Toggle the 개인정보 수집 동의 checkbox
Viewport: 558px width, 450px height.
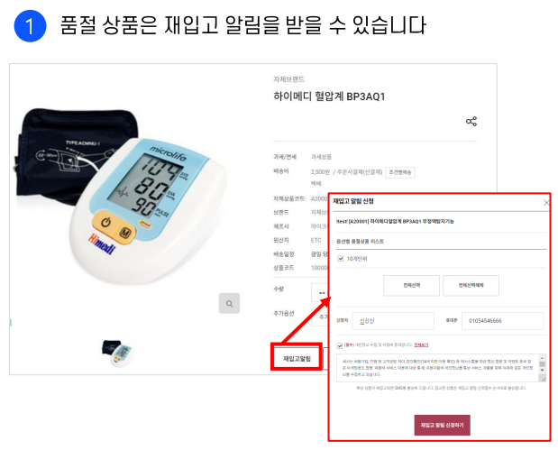[x=340, y=345]
